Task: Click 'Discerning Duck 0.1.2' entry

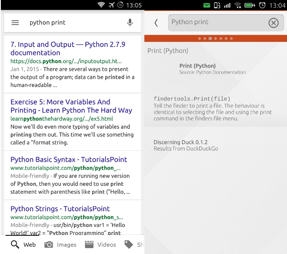Action: [181, 142]
